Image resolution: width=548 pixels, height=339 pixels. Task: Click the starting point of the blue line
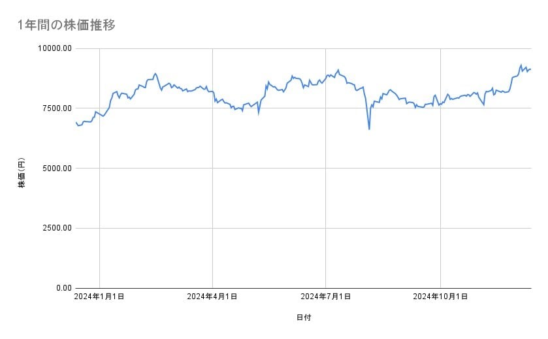(x=76, y=121)
